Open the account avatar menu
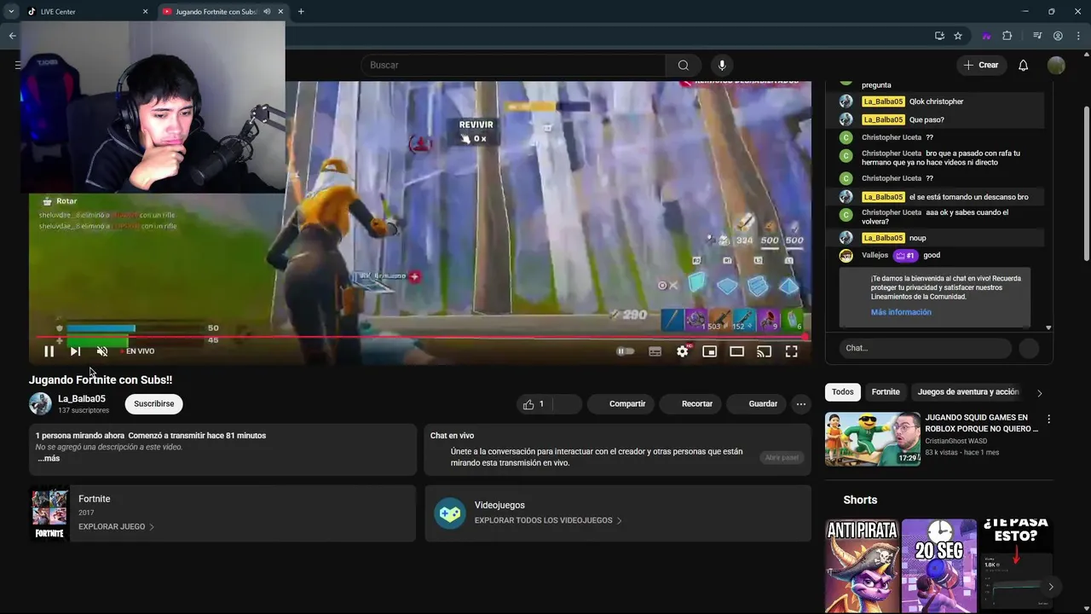 1056,66
